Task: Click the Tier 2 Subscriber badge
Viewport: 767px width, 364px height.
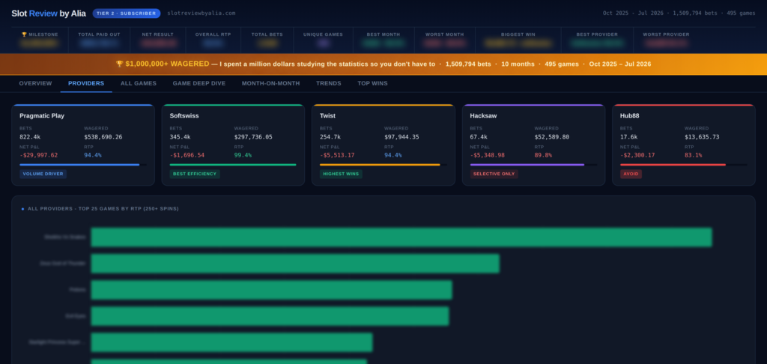Action: click(126, 13)
